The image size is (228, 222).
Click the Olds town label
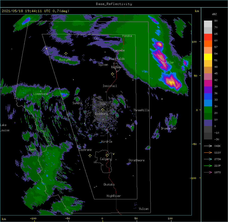pyautogui.click(x=103, y=104)
